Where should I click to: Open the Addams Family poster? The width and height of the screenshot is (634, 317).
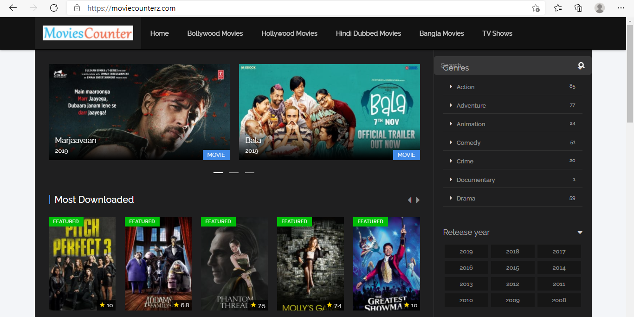[158, 264]
